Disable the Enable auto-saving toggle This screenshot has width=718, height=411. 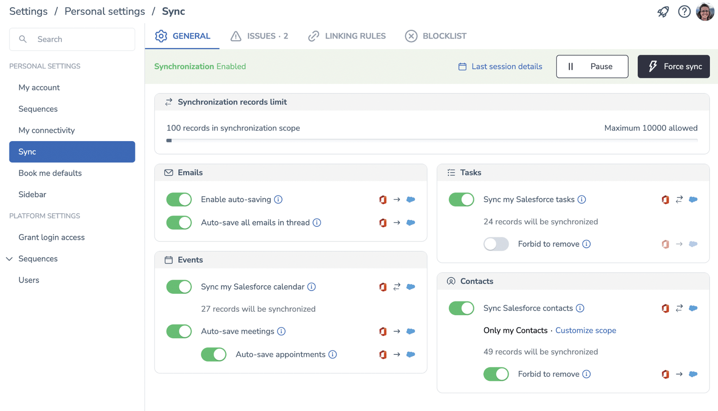[179, 199]
